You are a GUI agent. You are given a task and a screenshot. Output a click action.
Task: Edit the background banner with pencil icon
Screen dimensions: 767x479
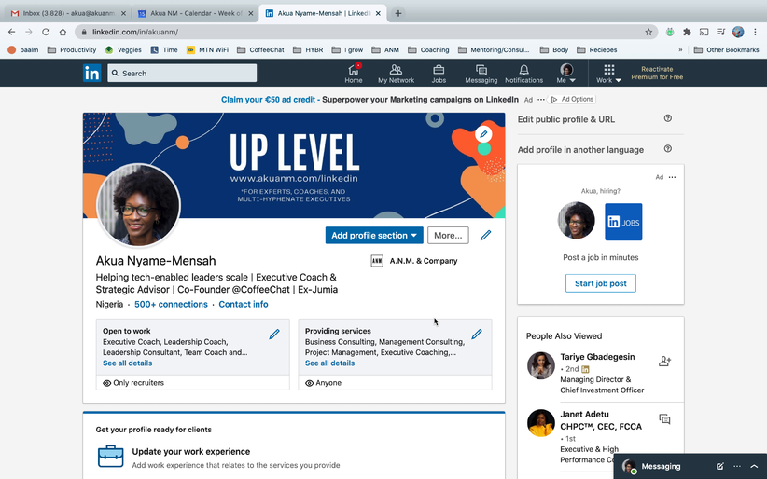coord(483,134)
